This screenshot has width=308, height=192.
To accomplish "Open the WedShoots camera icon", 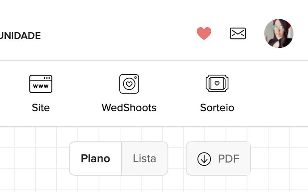I will point(129,83).
